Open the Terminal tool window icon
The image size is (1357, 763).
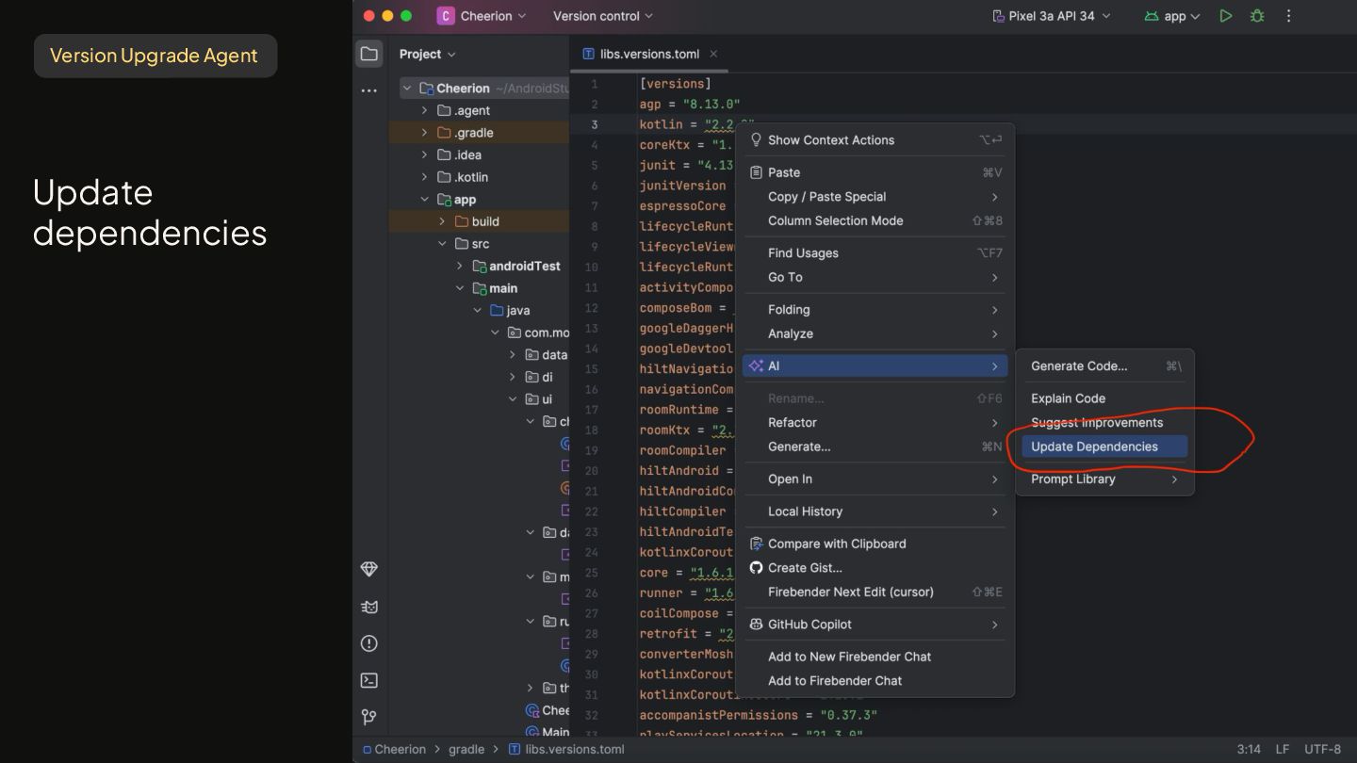click(x=369, y=680)
